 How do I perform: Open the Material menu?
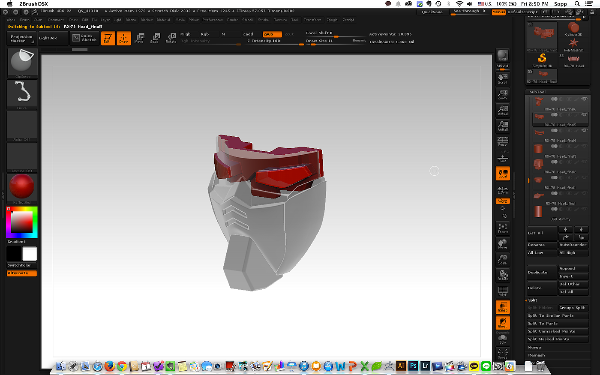(x=163, y=20)
